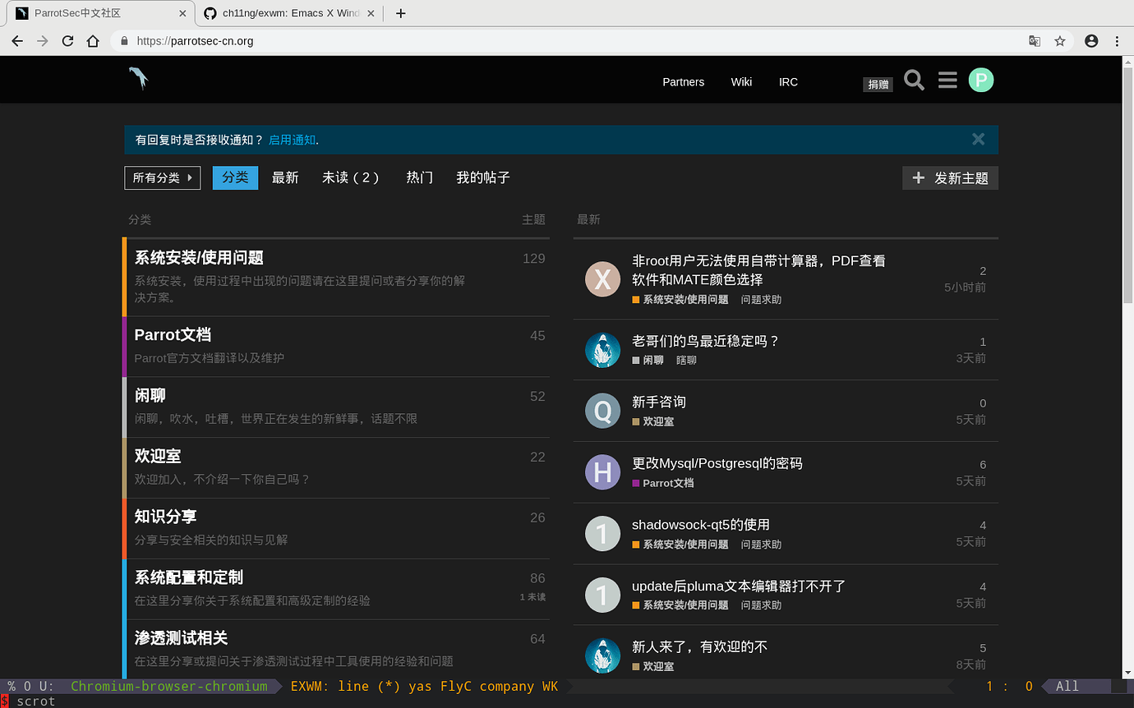Switch to the 最新 topics tab
Screen dimensions: 1134x708
point(285,177)
